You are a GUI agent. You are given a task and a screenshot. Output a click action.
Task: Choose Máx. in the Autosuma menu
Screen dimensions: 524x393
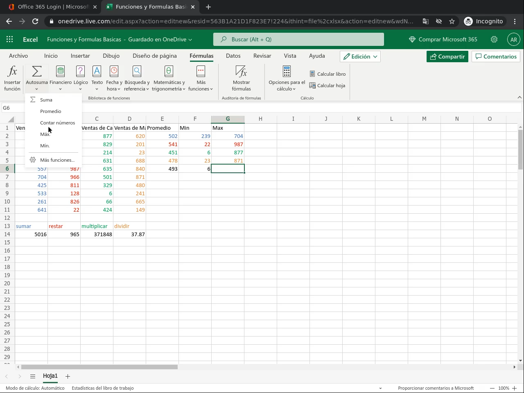[x=45, y=134]
